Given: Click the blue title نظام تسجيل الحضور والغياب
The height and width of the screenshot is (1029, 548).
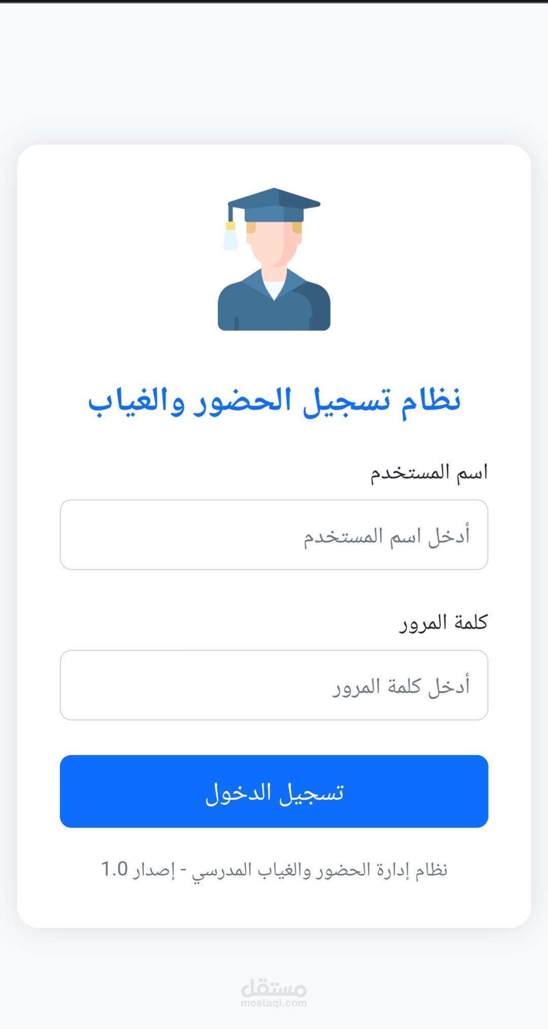Looking at the screenshot, I should point(274,402).
